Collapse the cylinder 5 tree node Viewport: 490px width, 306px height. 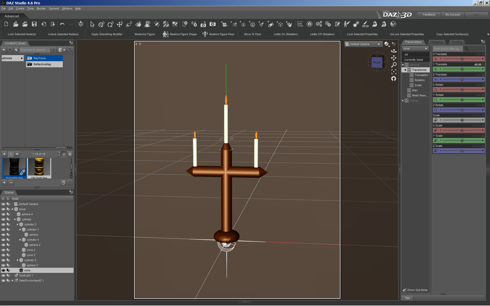(x=17, y=260)
